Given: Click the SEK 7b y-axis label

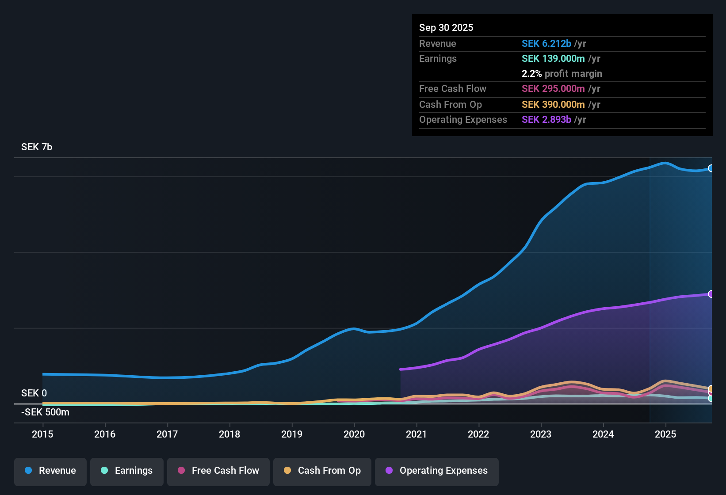Looking at the screenshot, I should 37,147.
